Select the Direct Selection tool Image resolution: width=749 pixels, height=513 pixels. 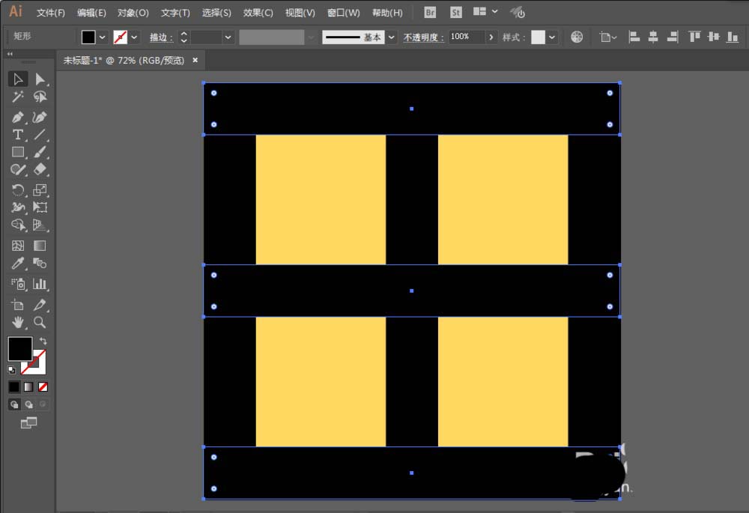click(x=40, y=79)
